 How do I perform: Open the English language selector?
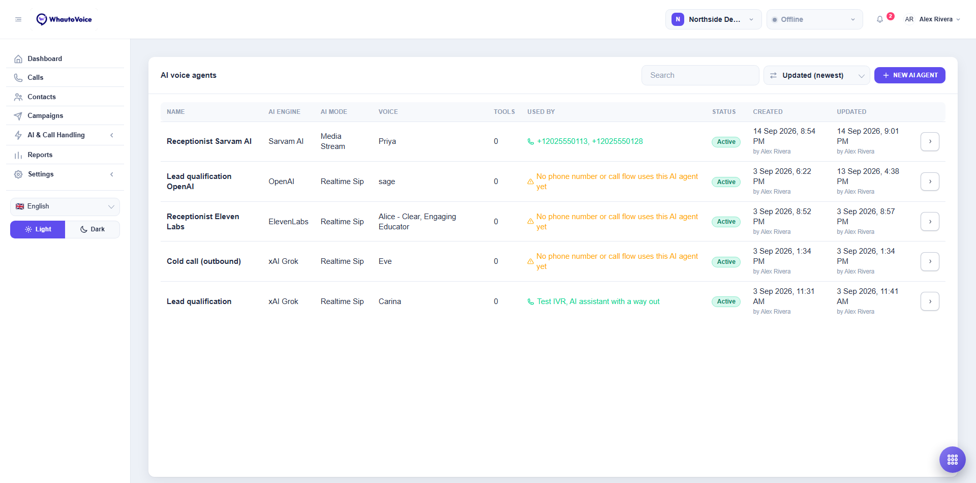point(65,206)
